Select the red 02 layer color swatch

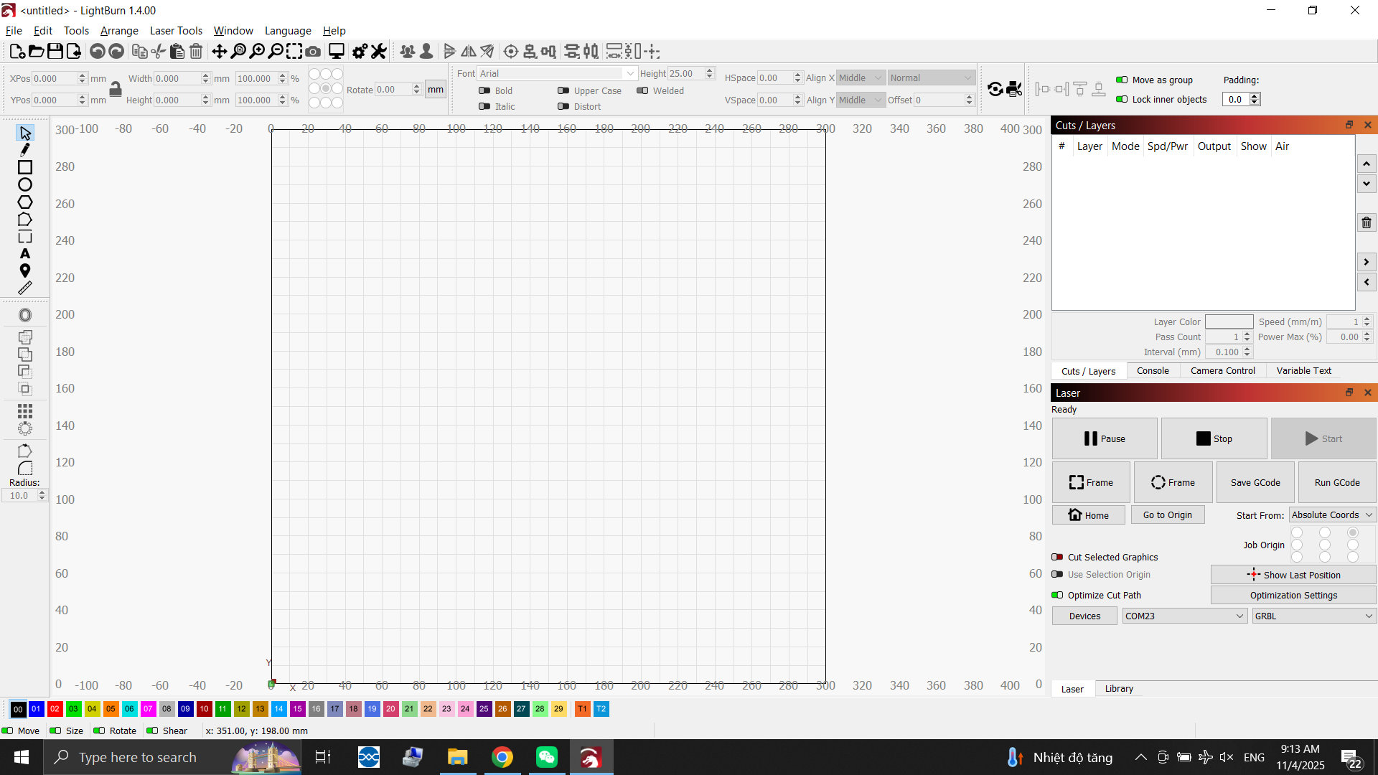(55, 709)
